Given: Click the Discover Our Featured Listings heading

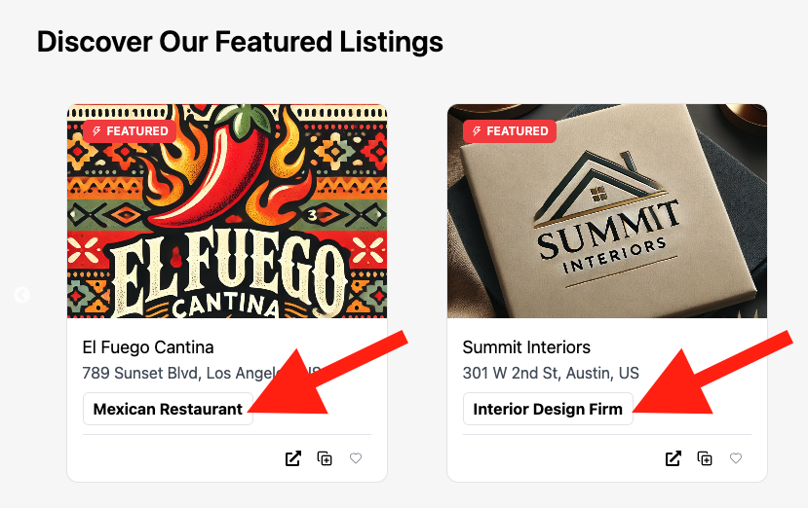Looking at the screenshot, I should pos(240,42).
